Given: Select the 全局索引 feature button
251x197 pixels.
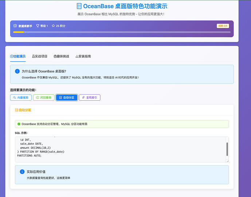Looking at the screenshot, I should point(90,97).
